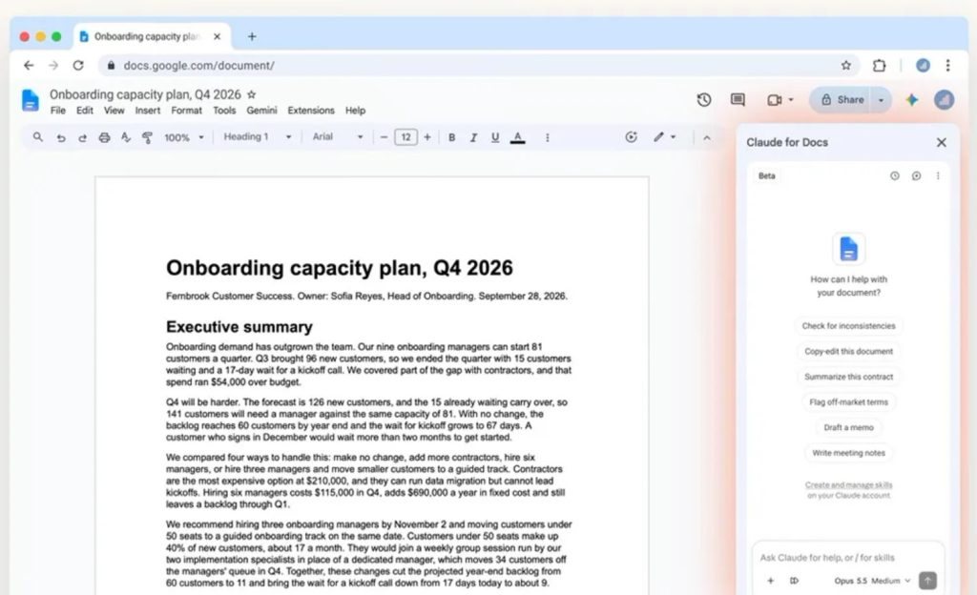Viewport: 977px width, 595px height.
Task: Open the Extensions menu
Action: 311,111
